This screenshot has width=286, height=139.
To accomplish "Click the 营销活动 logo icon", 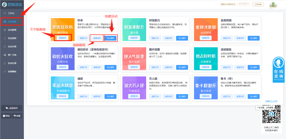I will click(4, 5).
